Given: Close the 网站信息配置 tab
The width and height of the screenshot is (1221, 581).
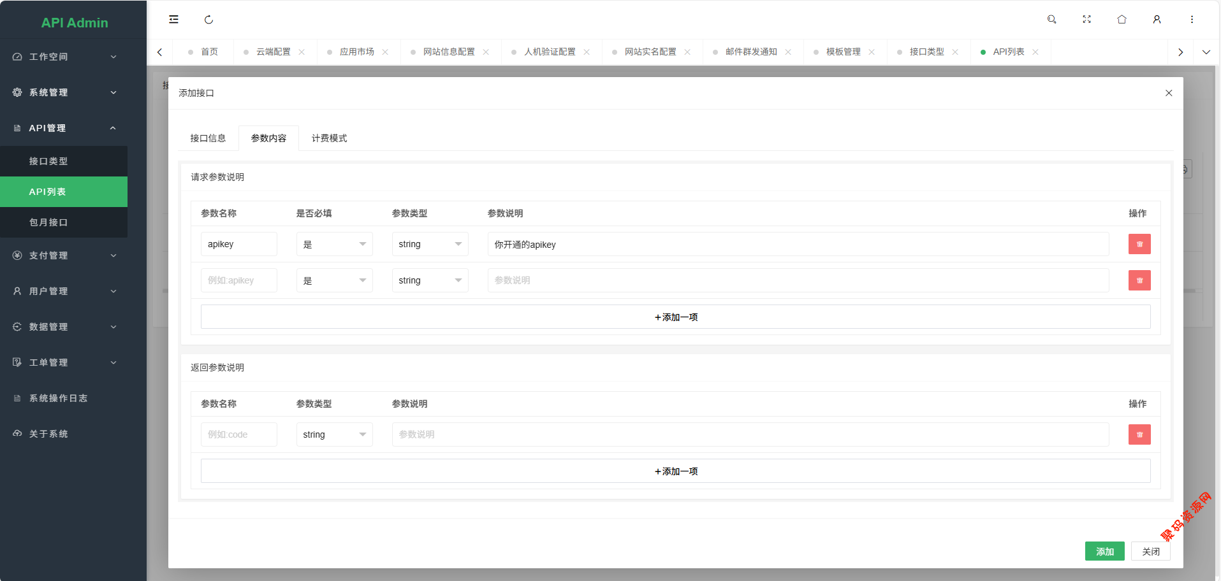Looking at the screenshot, I should click(486, 52).
